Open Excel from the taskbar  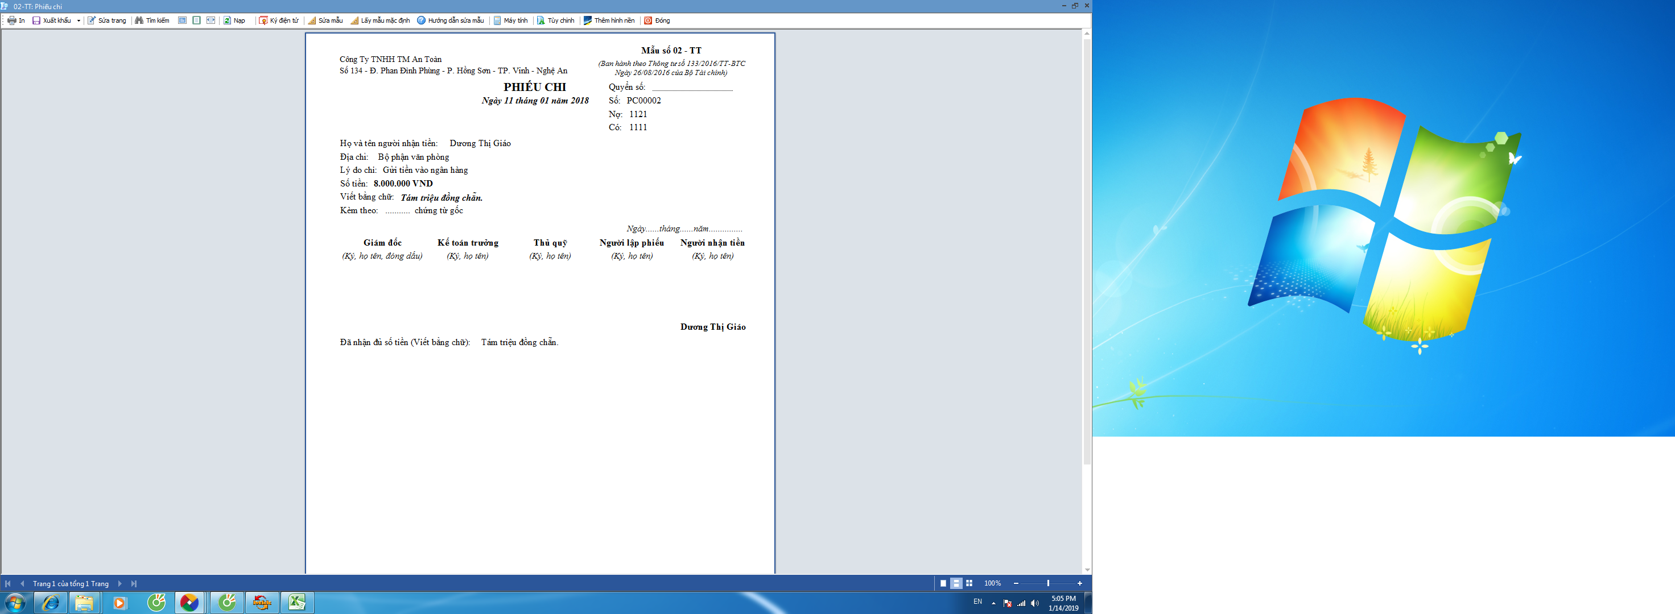pos(297,603)
